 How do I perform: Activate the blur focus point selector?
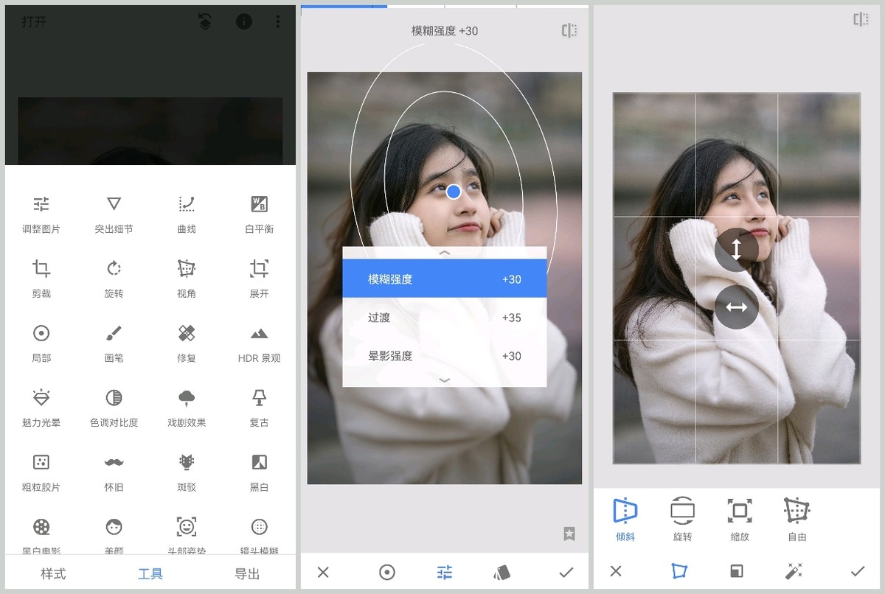click(387, 572)
